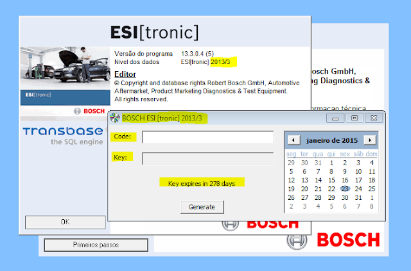
Task: Click the highlighted 2013/3 data level
Action: pyautogui.click(x=220, y=62)
